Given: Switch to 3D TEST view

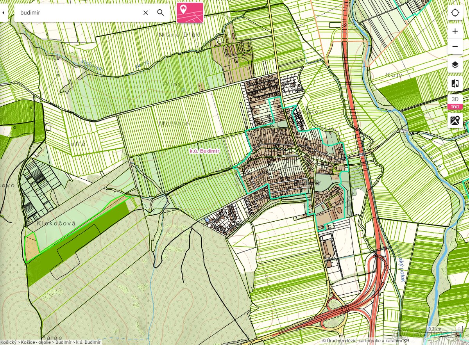Looking at the screenshot, I should [455, 102].
